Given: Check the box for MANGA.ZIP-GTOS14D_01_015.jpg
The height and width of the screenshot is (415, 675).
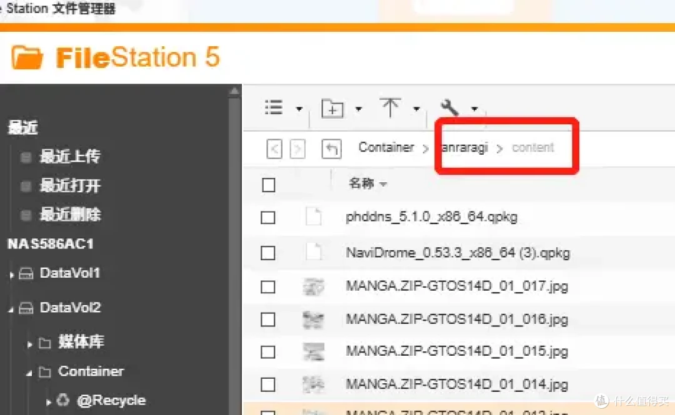Looking at the screenshot, I should [267, 352].
